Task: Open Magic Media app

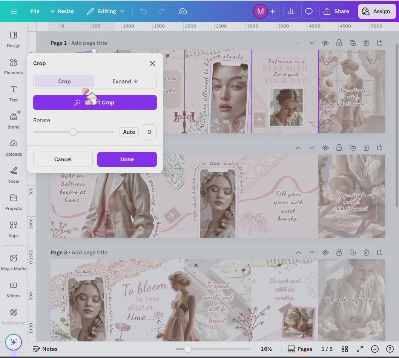Action: click(x=14, y=262)
